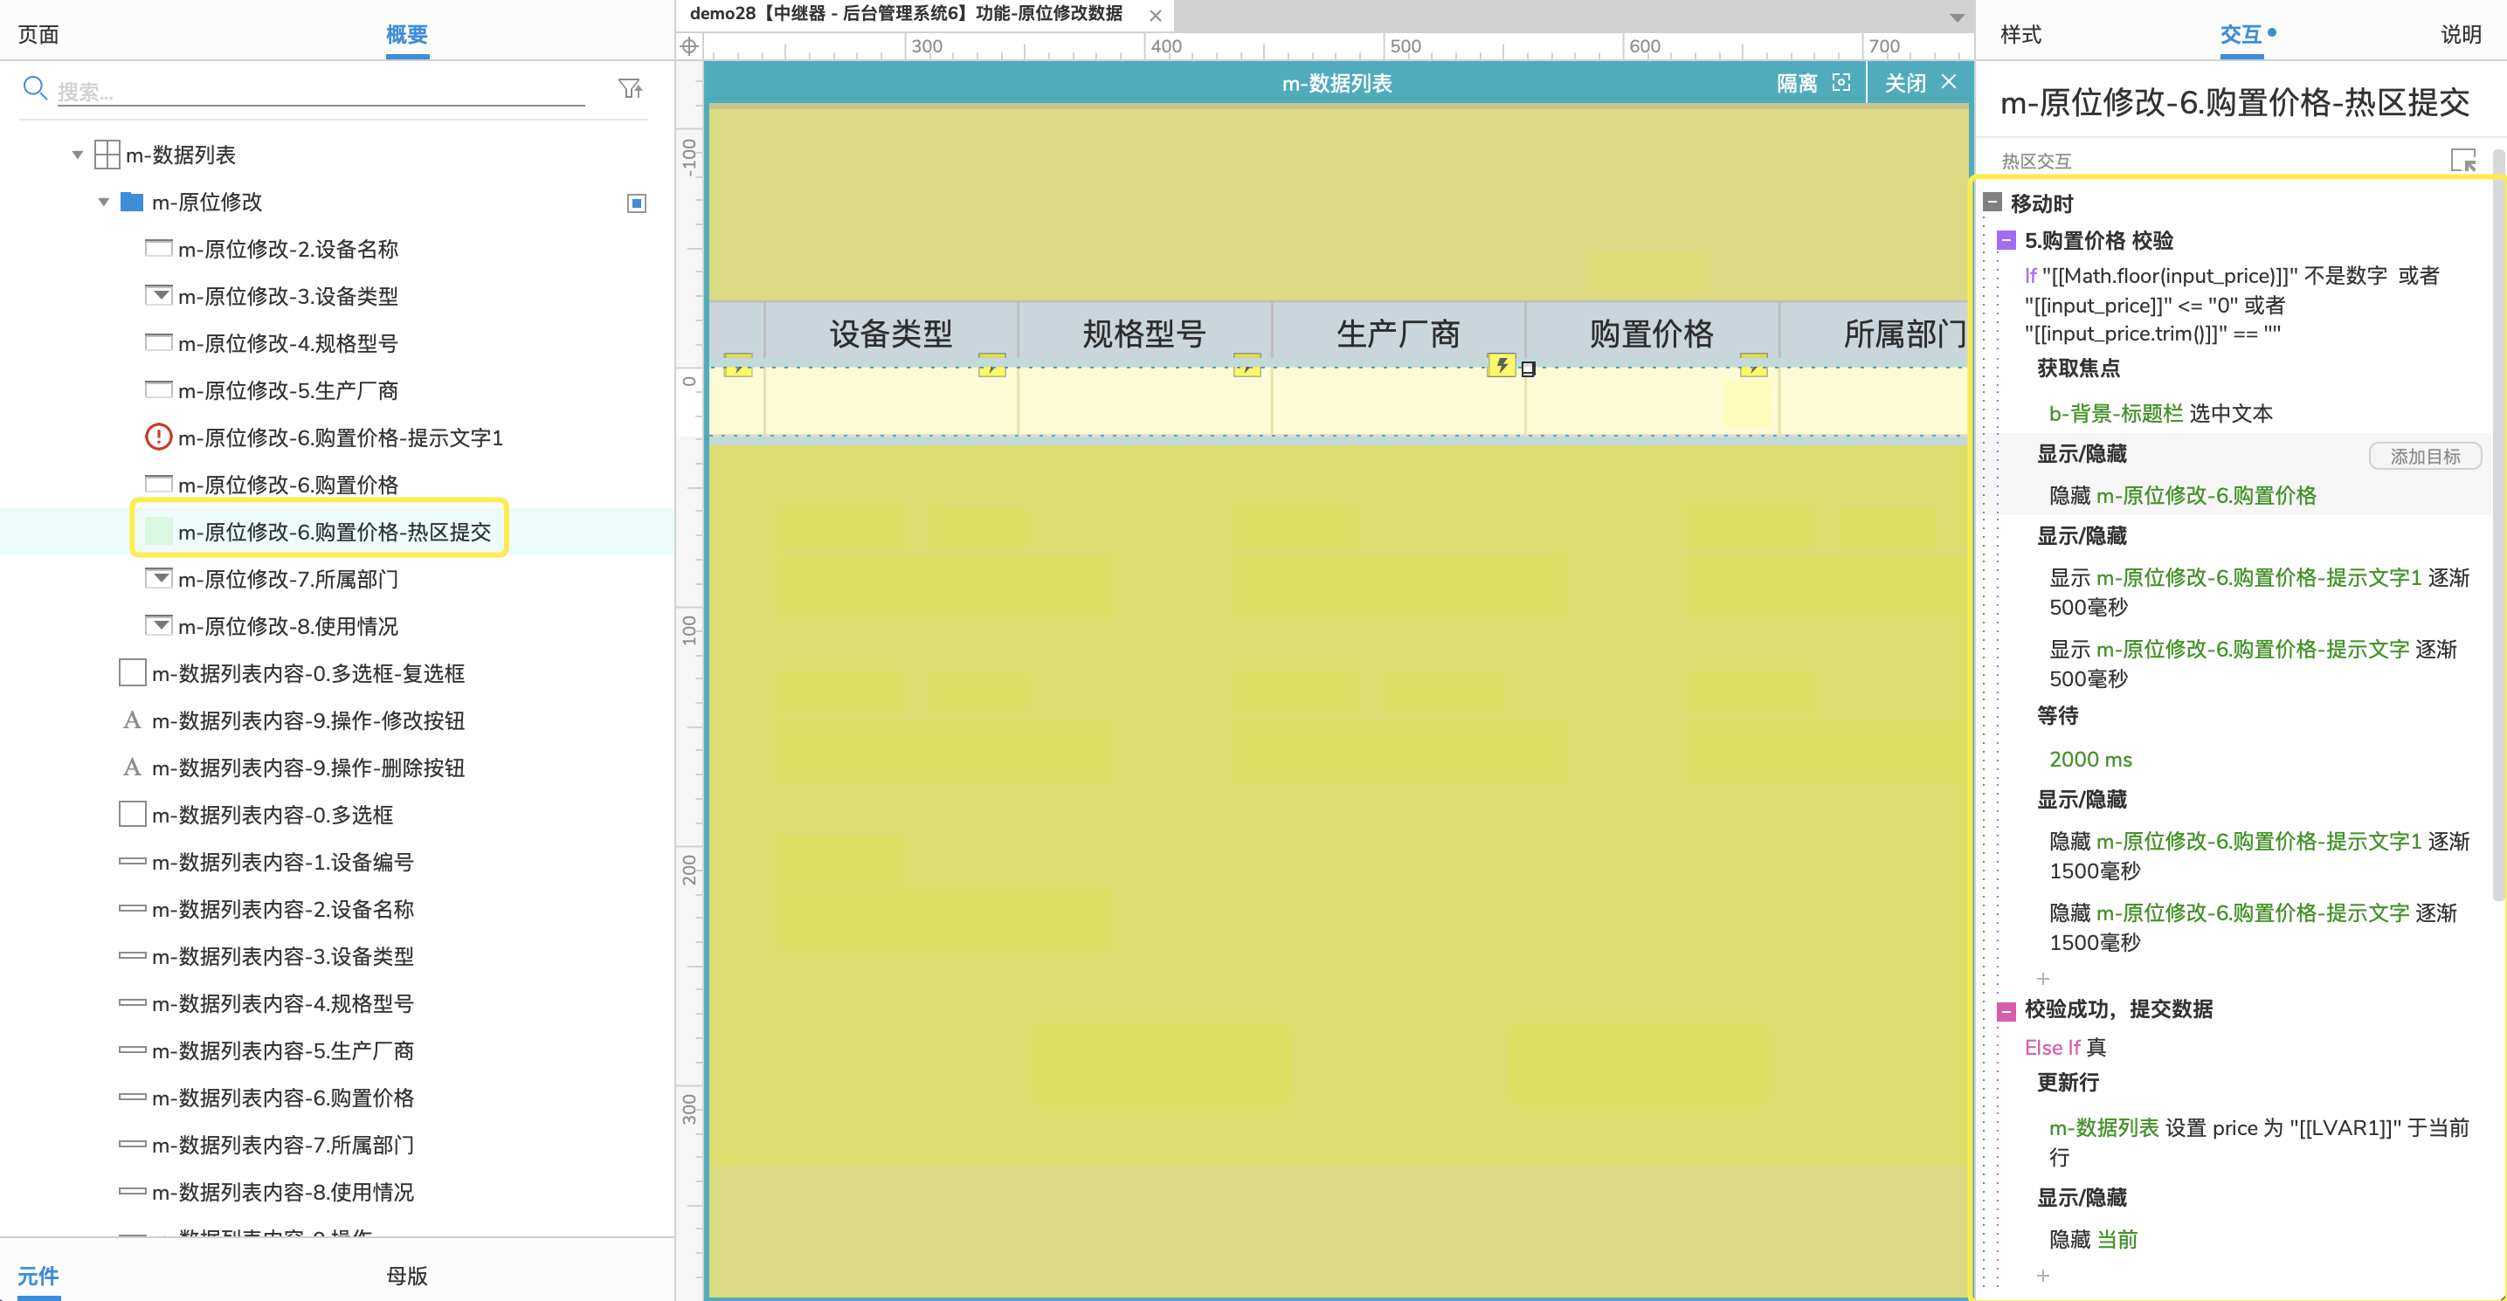Click the 购置价格 column header on canvas
Viewport: 2507px width, 1301px height.
click(1652, 334)
